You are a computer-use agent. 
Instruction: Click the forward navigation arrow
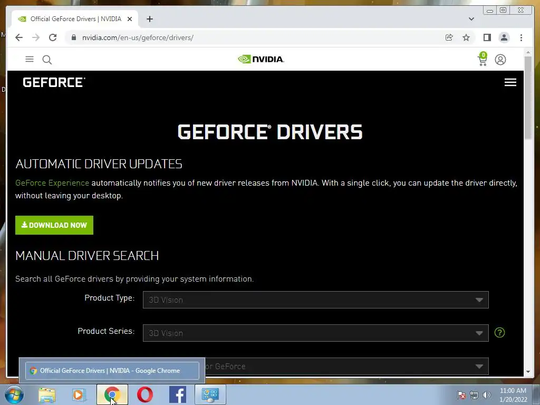pyautogui.click(x=36, y=37)
